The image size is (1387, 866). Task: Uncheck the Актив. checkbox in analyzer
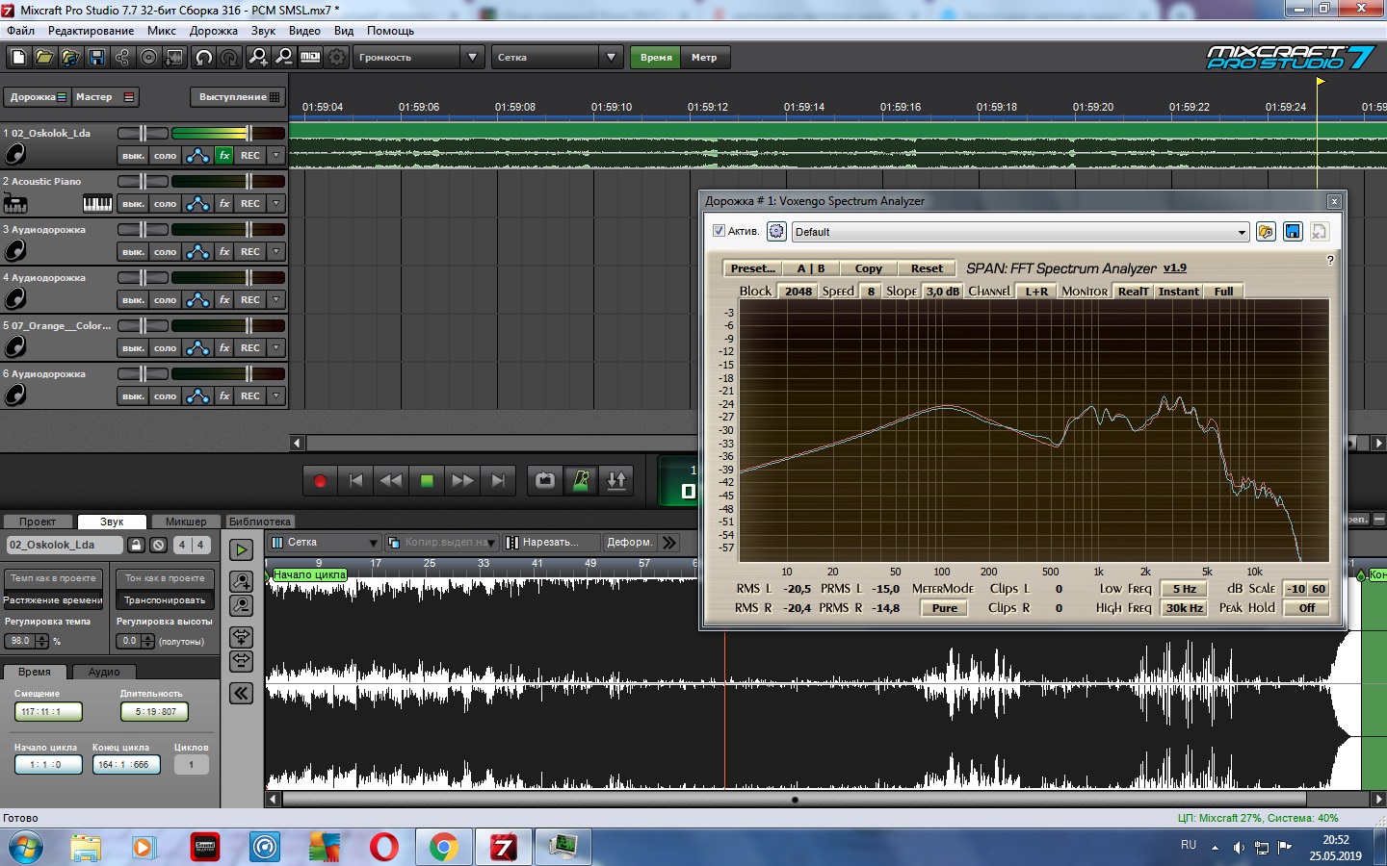tap(719, 231)
